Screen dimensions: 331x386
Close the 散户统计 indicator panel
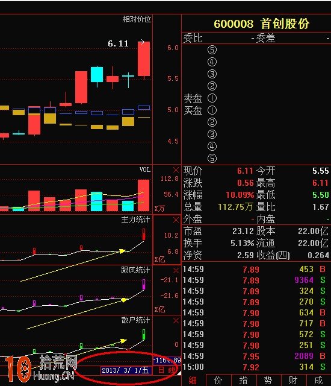click(176, 320)
